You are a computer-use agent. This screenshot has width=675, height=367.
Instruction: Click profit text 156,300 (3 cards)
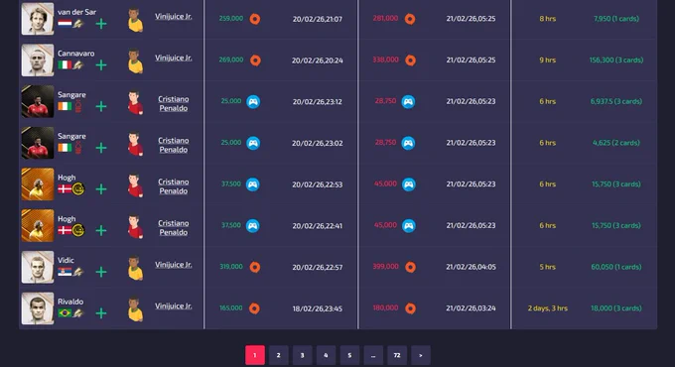tap(616, 61)
